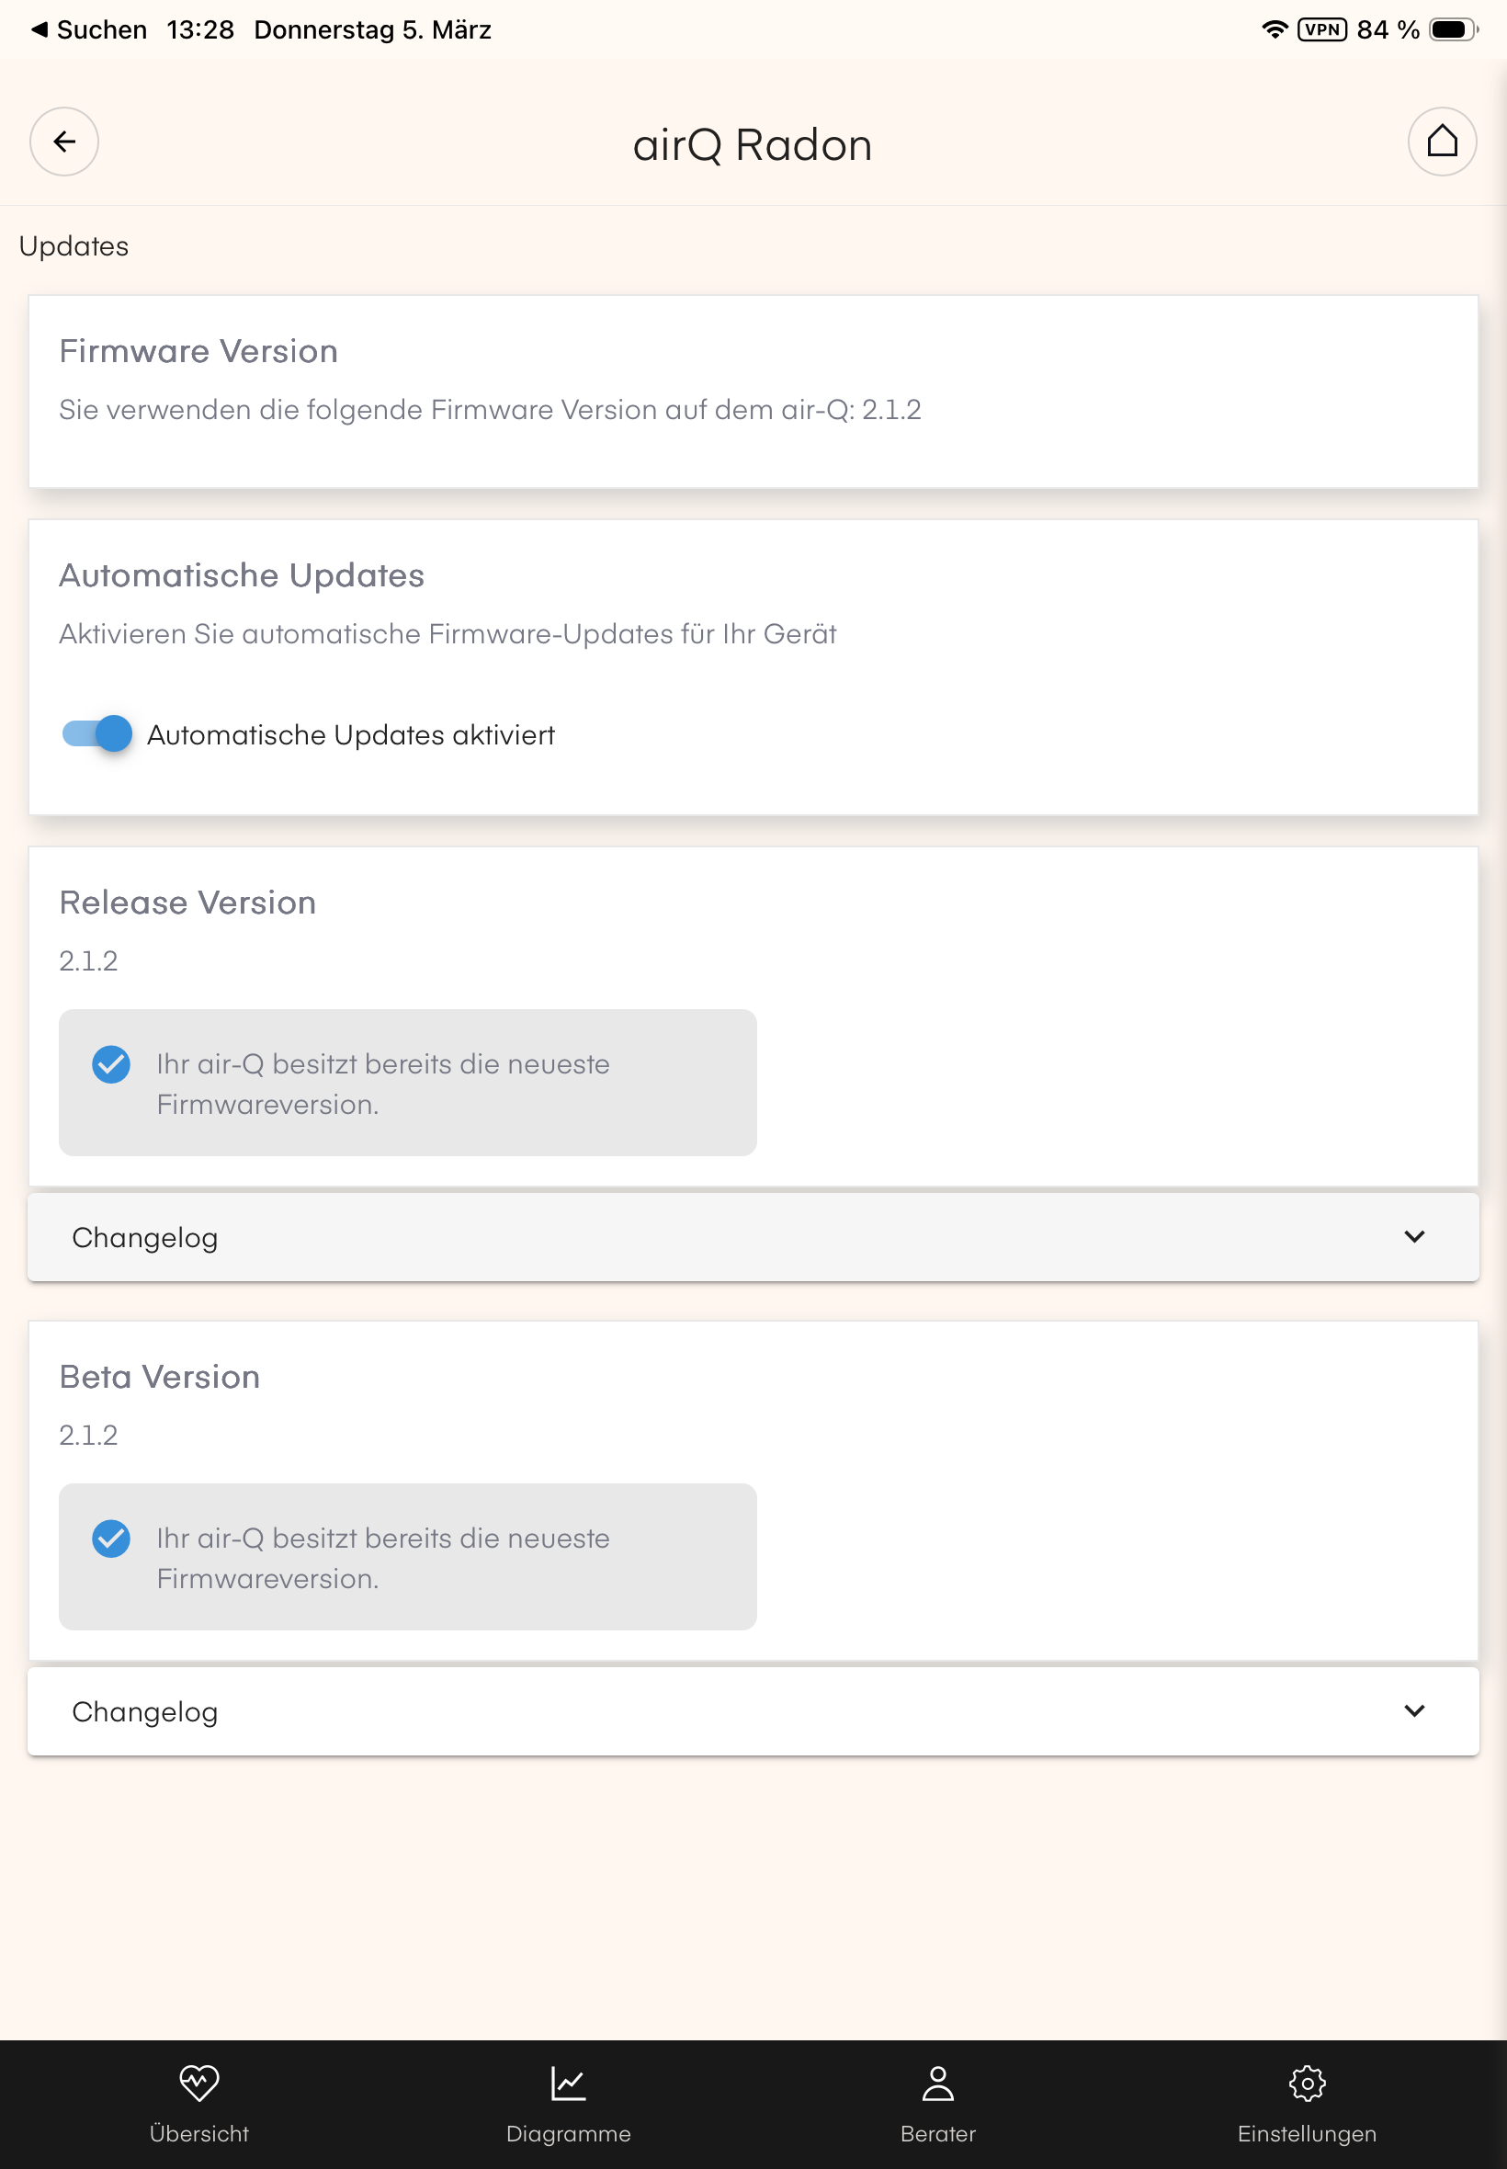Tap the Diagramme chart icon
The image size is (1507, 2169).
click(569, 2084)
